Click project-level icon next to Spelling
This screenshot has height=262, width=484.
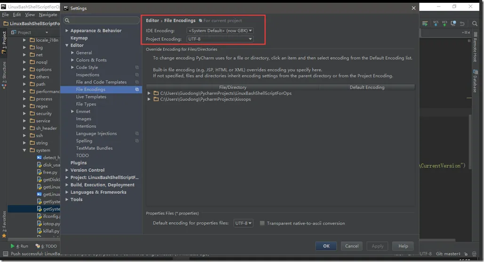point(137,141)
